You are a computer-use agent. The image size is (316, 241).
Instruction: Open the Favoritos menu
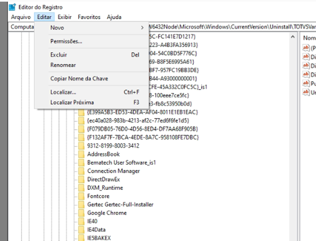click(x=89, y=17)
